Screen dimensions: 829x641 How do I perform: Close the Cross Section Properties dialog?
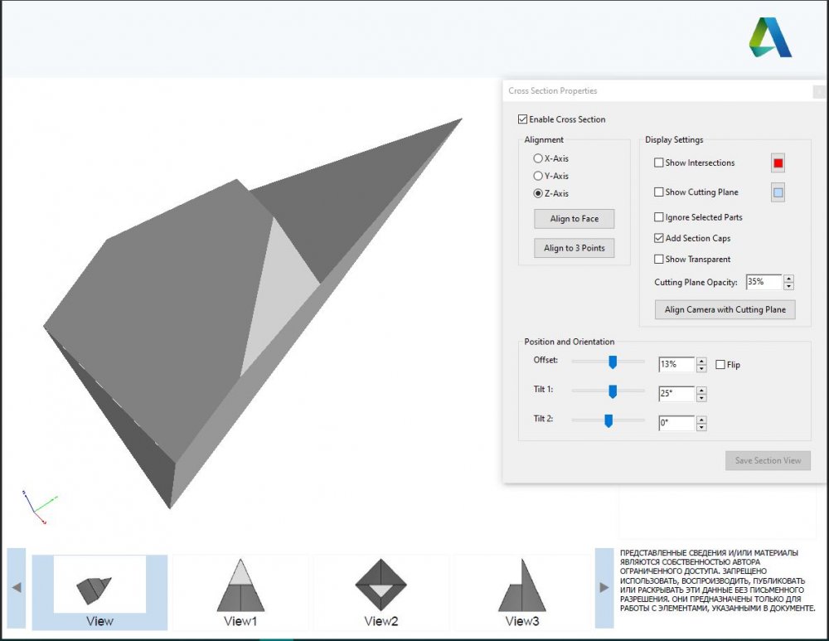[x=819, y=91]
